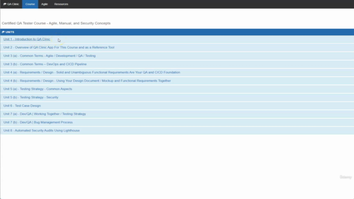The height and width of the screenshot is (199, 354).
Task: Open Unit 3 (b) DevOps and CICD Pipeline
Action: point(45,64)
